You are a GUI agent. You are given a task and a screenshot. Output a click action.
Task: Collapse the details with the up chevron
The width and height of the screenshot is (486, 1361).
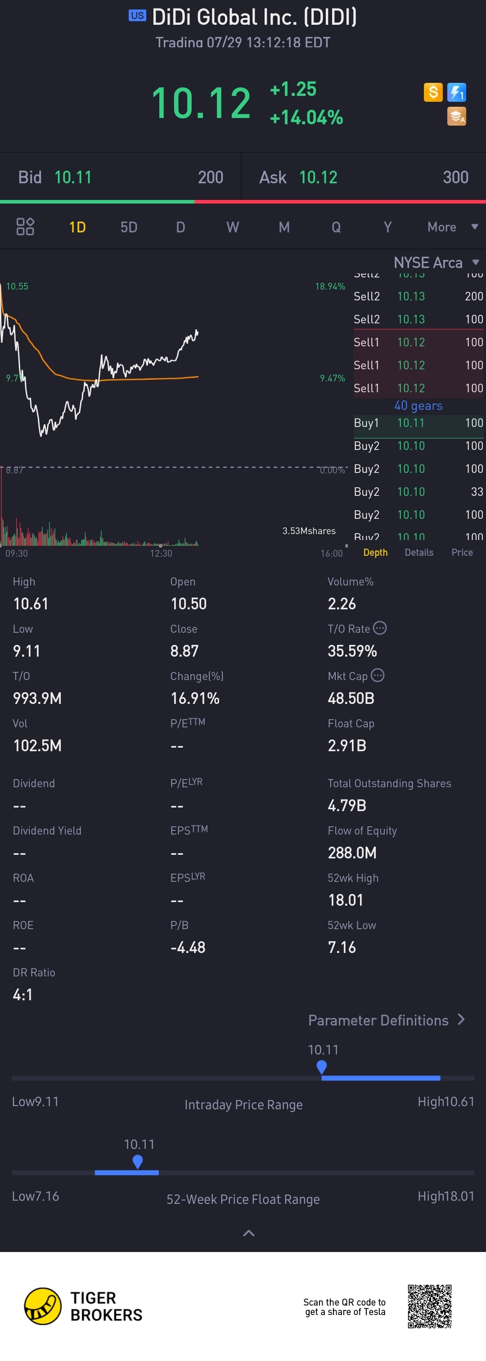coord(248,1233)
